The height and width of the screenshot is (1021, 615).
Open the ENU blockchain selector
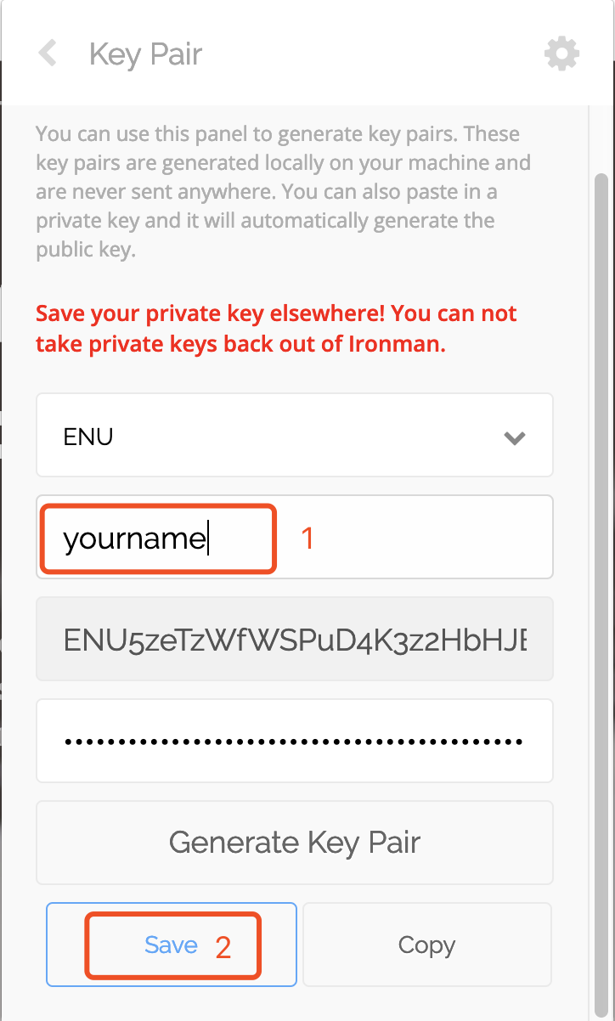point(295,435)
